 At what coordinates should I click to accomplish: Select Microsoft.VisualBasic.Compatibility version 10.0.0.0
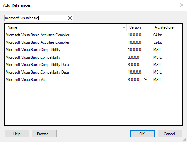click(93, 50)
